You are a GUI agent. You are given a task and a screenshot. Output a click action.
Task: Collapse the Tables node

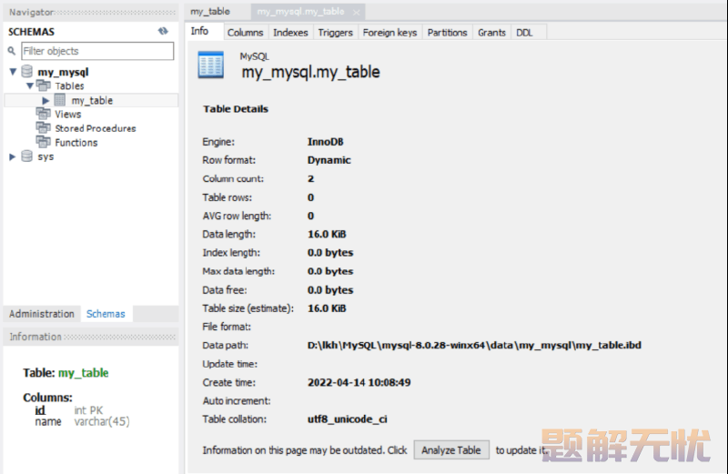pyautogui.click(x=30, y=86)
